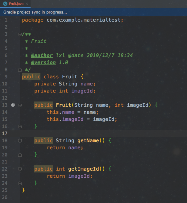Click the fold end marker at line 24
The image size is (187, 203).
(20, 183)
